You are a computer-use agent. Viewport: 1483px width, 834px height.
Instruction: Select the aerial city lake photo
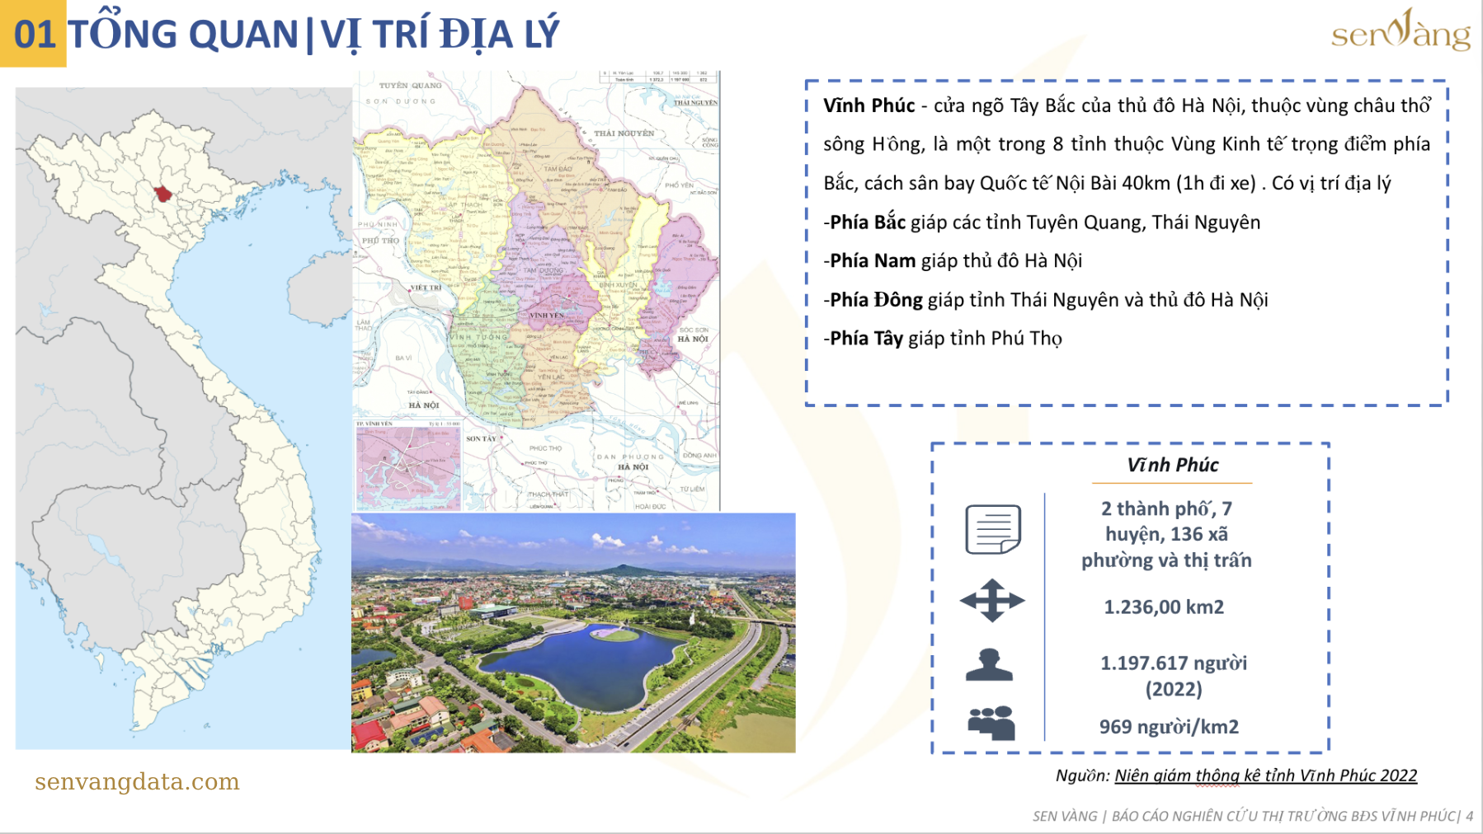573,632
